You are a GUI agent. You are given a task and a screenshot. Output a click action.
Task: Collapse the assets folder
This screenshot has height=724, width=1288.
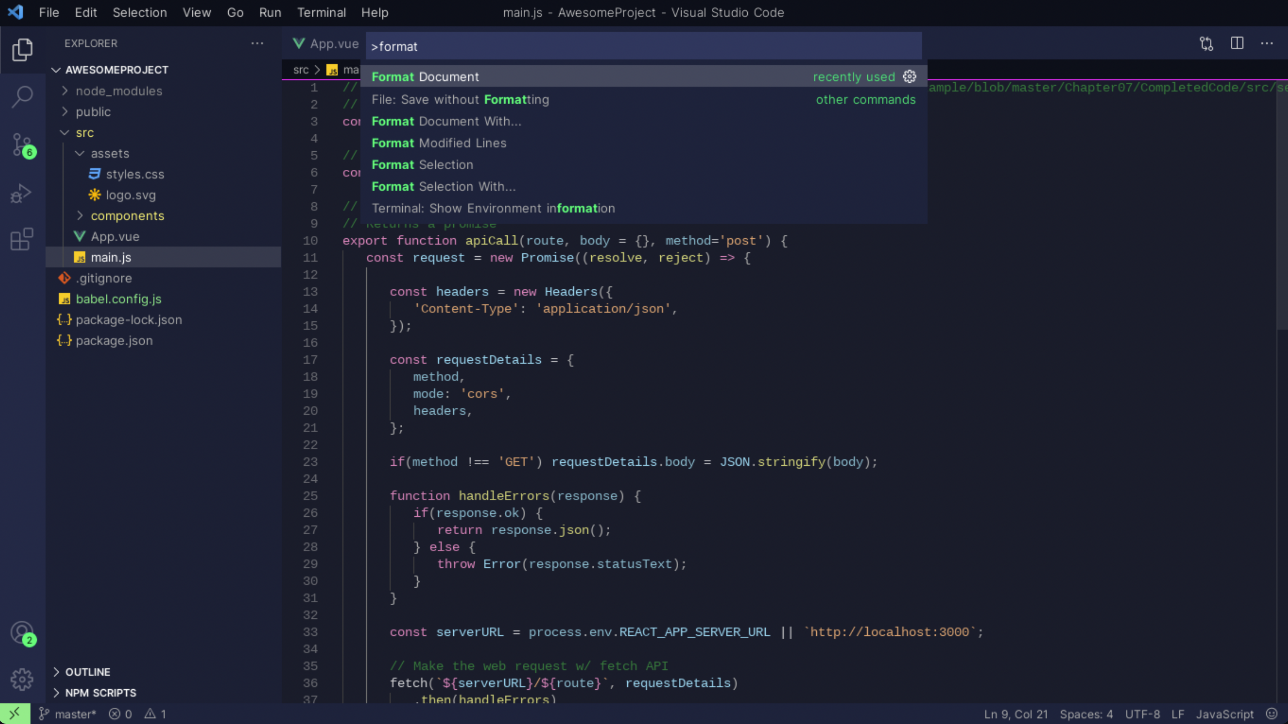pyautogui.click(x=79, y=153)
